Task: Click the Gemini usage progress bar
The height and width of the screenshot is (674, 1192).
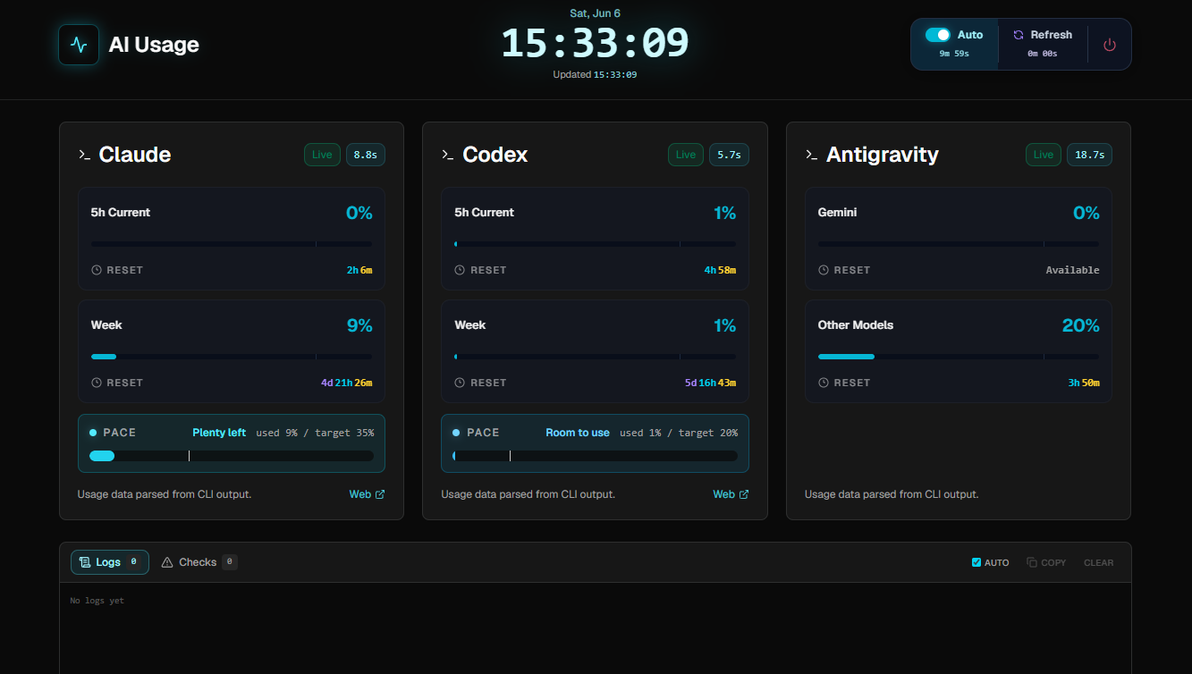Action: [x=959, y=244]
